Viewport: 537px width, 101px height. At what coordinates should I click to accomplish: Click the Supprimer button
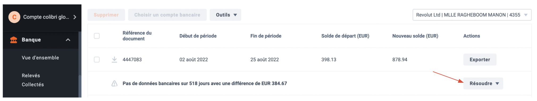coord(106,15)
